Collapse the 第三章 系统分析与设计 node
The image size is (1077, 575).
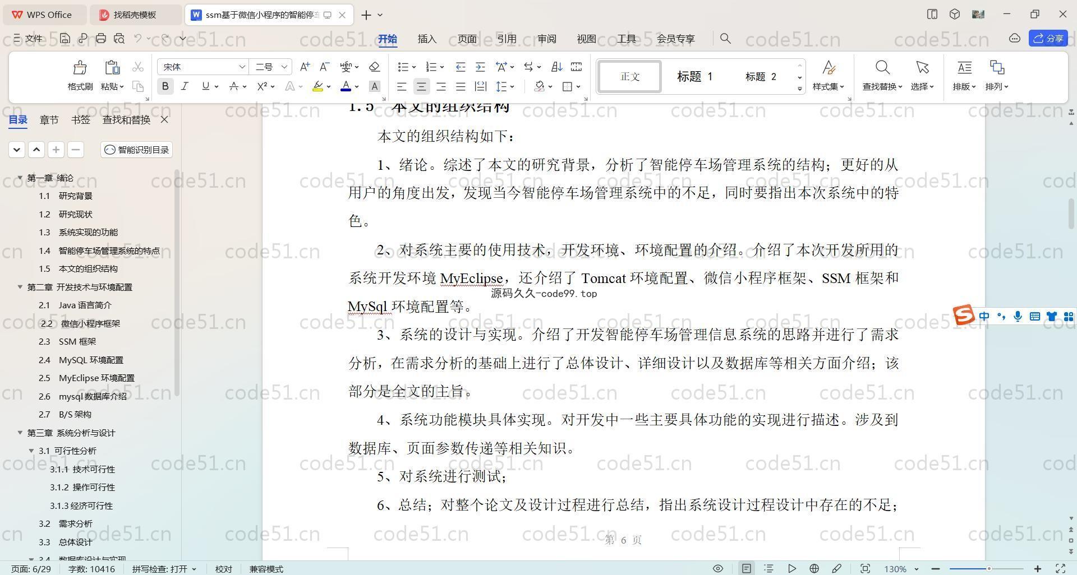pos(20,433)
